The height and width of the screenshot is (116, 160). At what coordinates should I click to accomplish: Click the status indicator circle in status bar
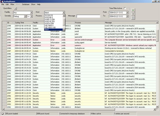click(x=2, y=114)
